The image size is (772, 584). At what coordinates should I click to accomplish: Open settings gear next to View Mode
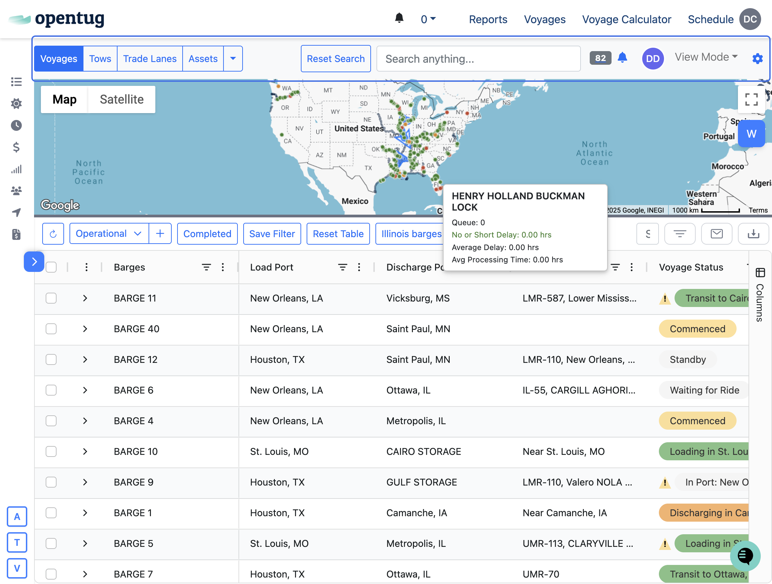[x=757, y=59]
